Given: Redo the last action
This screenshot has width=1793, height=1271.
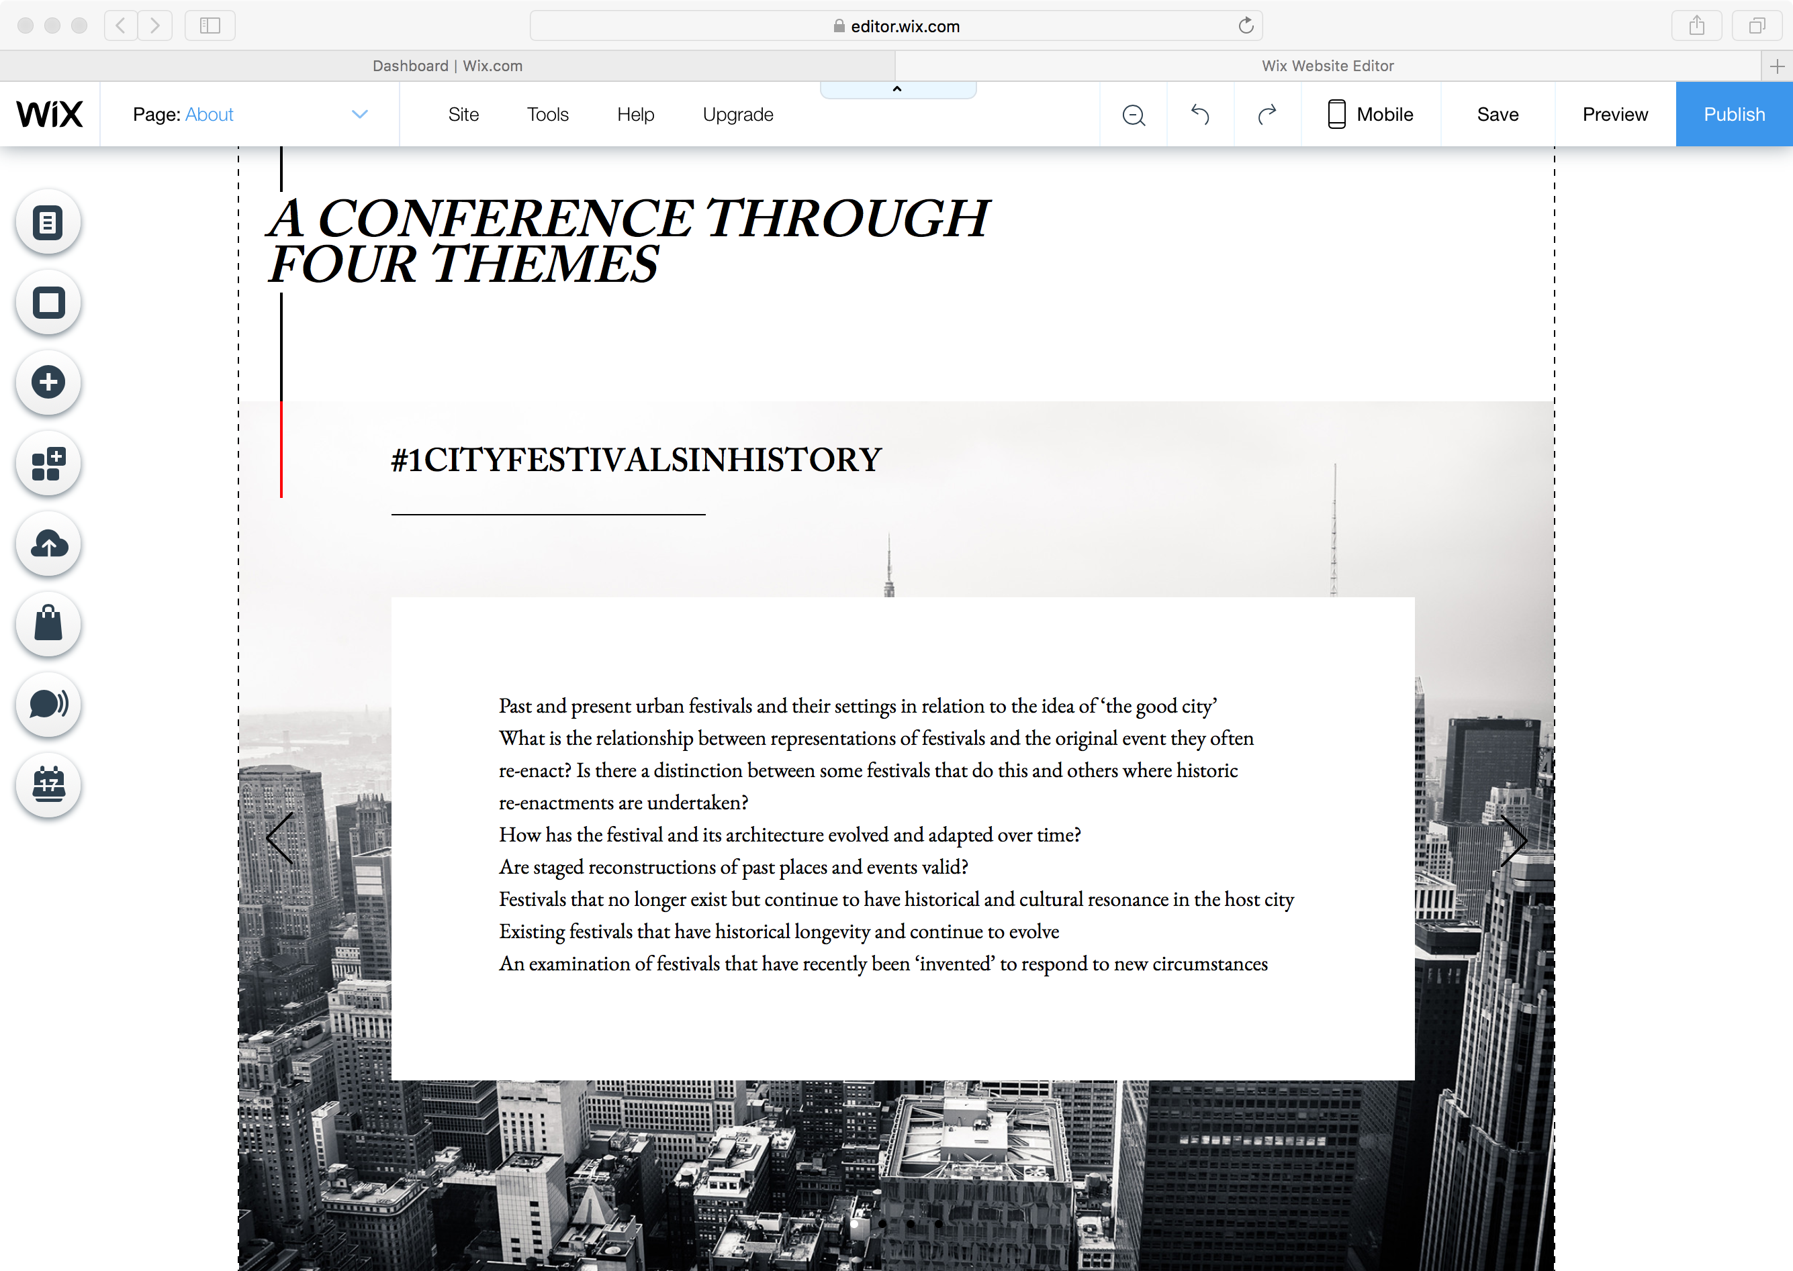Looking at the screenshot, I should click(x=1267, y=115).
